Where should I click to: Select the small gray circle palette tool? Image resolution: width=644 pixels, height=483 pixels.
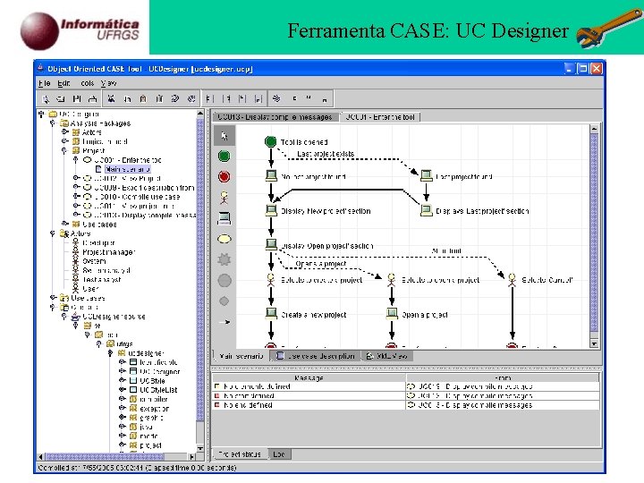(x=225, y=301)
